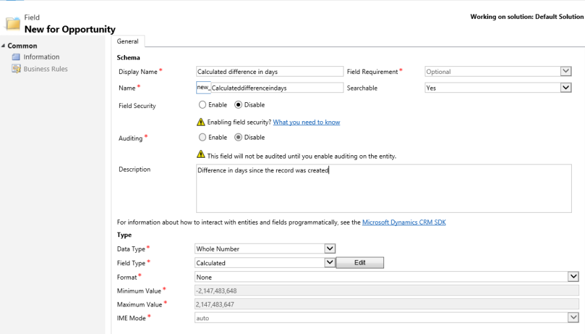Click the Information icon in sidebar
Image resolution: width=585 pixels, height=334 pixels.
point(16,57)
